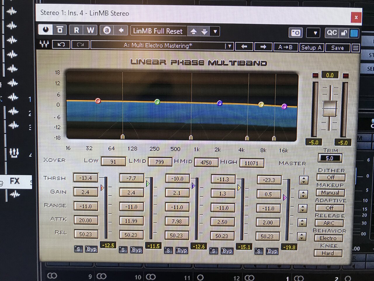Open the Waves hamburger menu
This screenshot has height=281, width=374.
(x=356, y=48)
